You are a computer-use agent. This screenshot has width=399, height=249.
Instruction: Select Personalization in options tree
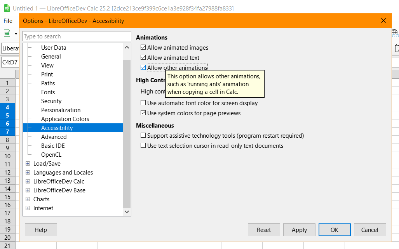pos(61,110)
